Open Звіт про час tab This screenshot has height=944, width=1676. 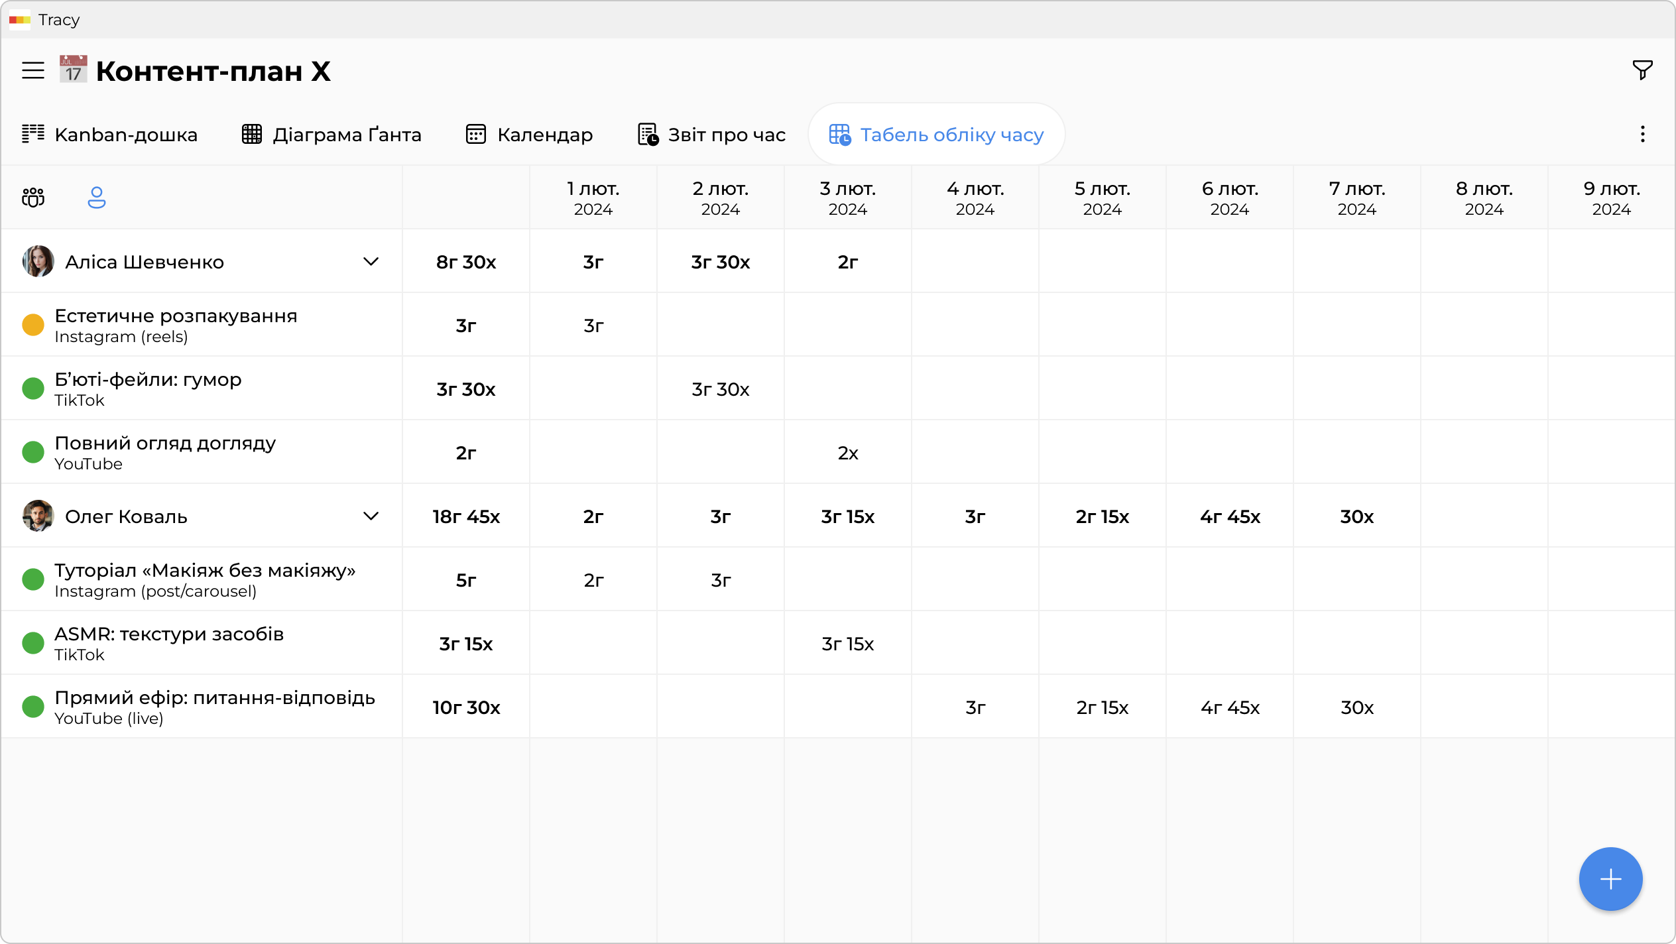[x=711, y=135]
